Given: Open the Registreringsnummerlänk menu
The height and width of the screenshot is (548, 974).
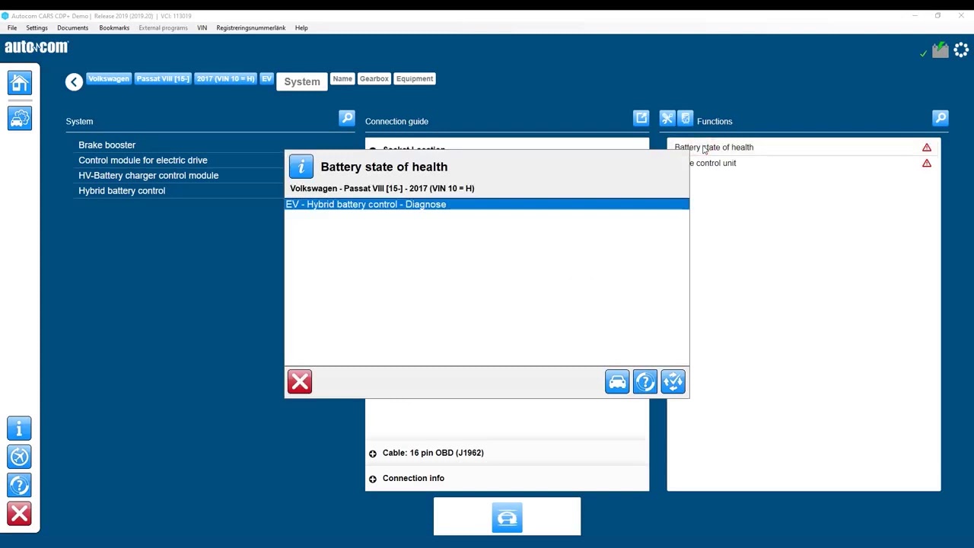Looking at the screenshot, I should pyautogui.click(x=251, y=27).
